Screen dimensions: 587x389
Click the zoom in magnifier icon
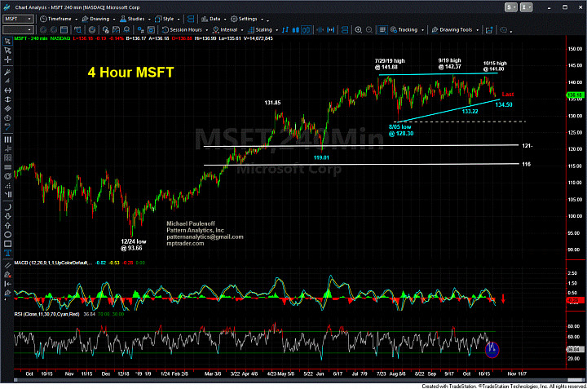point(358,30)
